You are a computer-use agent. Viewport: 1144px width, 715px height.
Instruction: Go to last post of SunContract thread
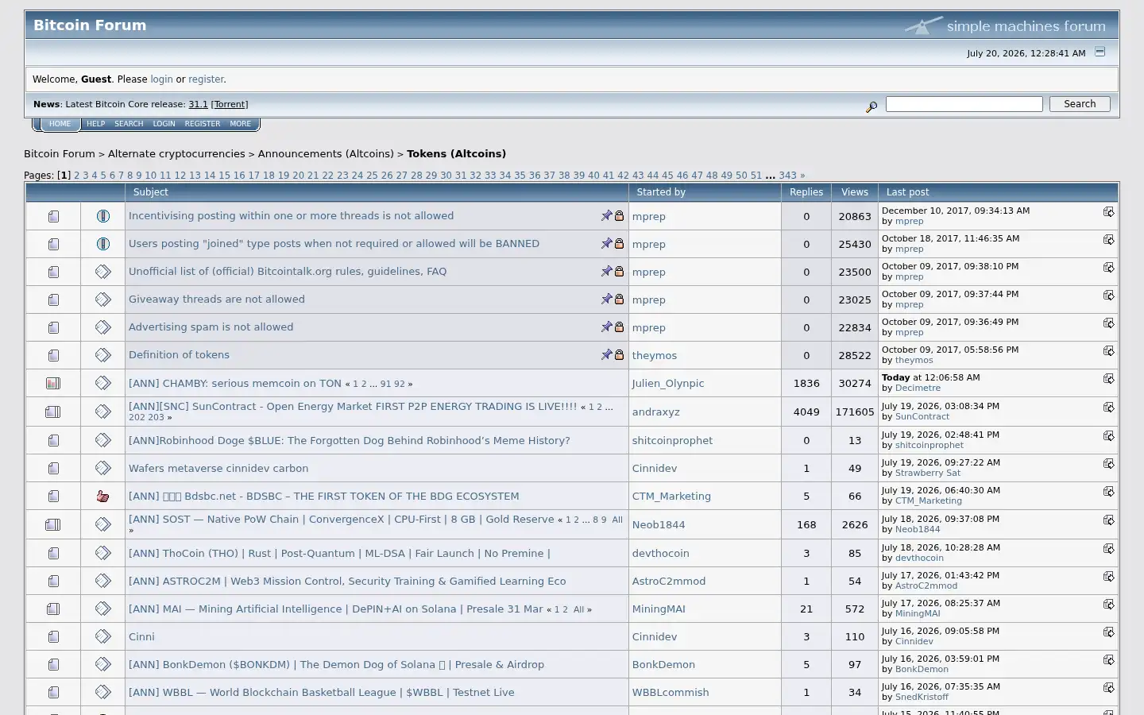[1108, 407]
